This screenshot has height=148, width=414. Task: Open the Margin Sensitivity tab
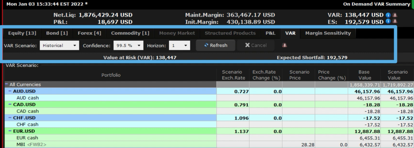[328, 33]
